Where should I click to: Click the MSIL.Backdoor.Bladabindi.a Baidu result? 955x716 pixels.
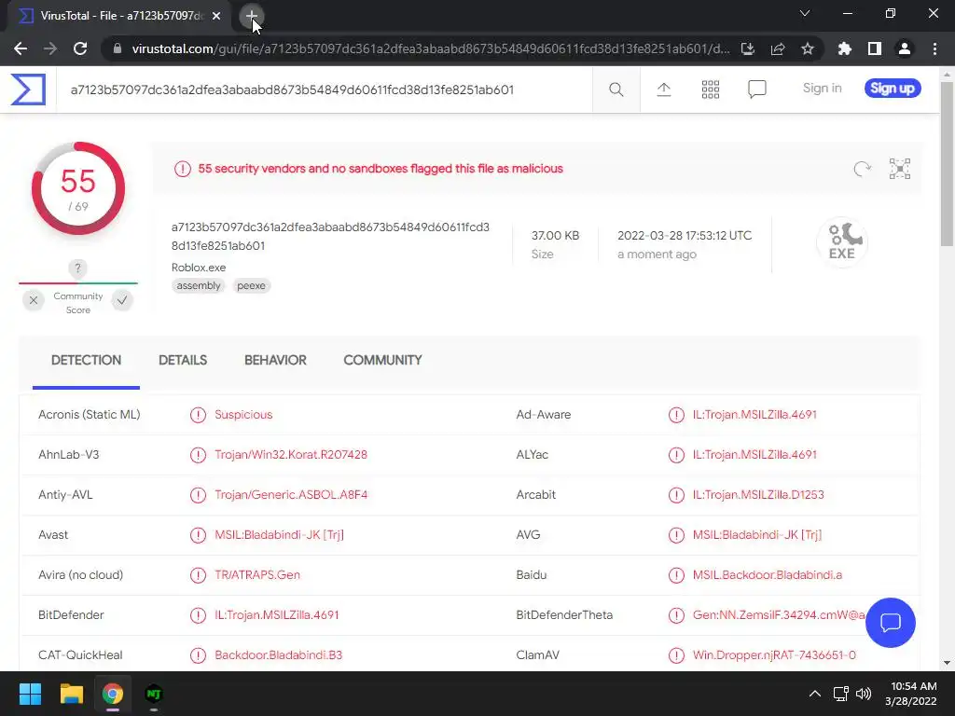tap(768, 575)
